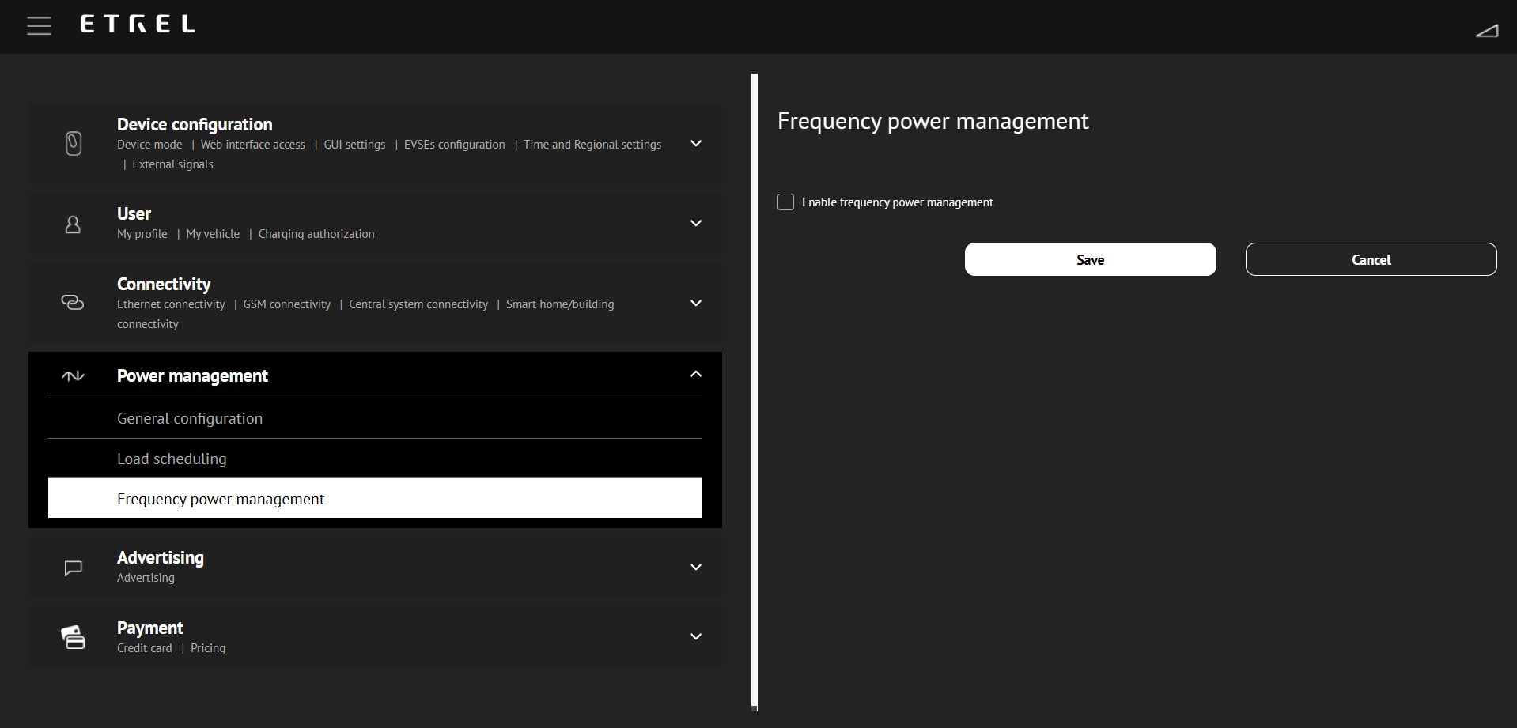Screen dimensions: 1517x728
Task: Open the hamburger menu icon
Action: coord(39,26)
